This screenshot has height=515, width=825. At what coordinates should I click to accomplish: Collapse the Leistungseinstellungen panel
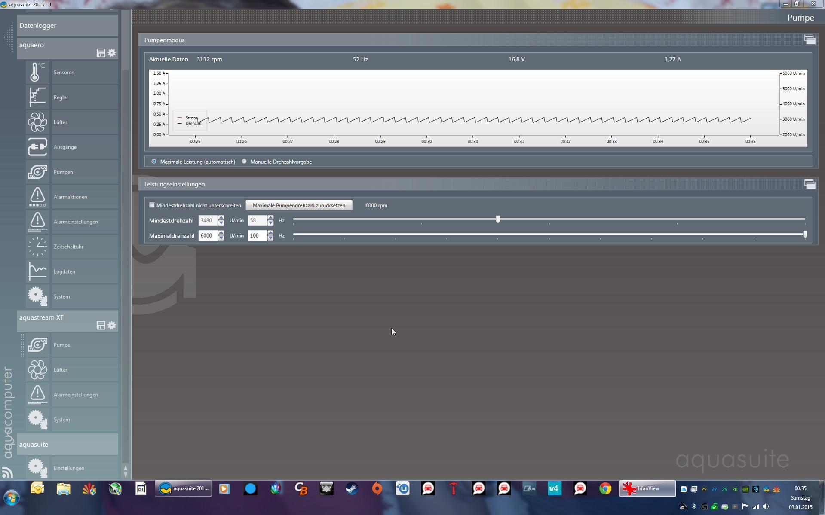click(x=810, y=184)
